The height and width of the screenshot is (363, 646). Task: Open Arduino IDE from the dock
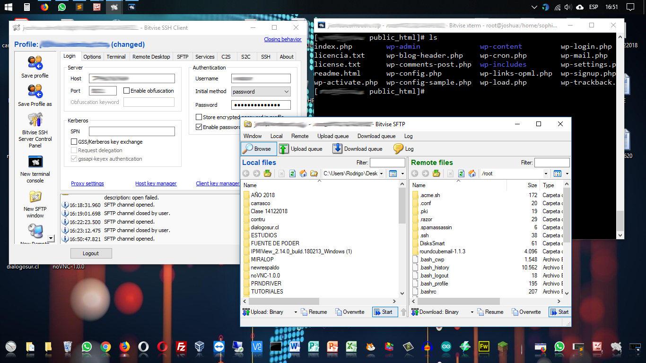[x=446, y=346]
